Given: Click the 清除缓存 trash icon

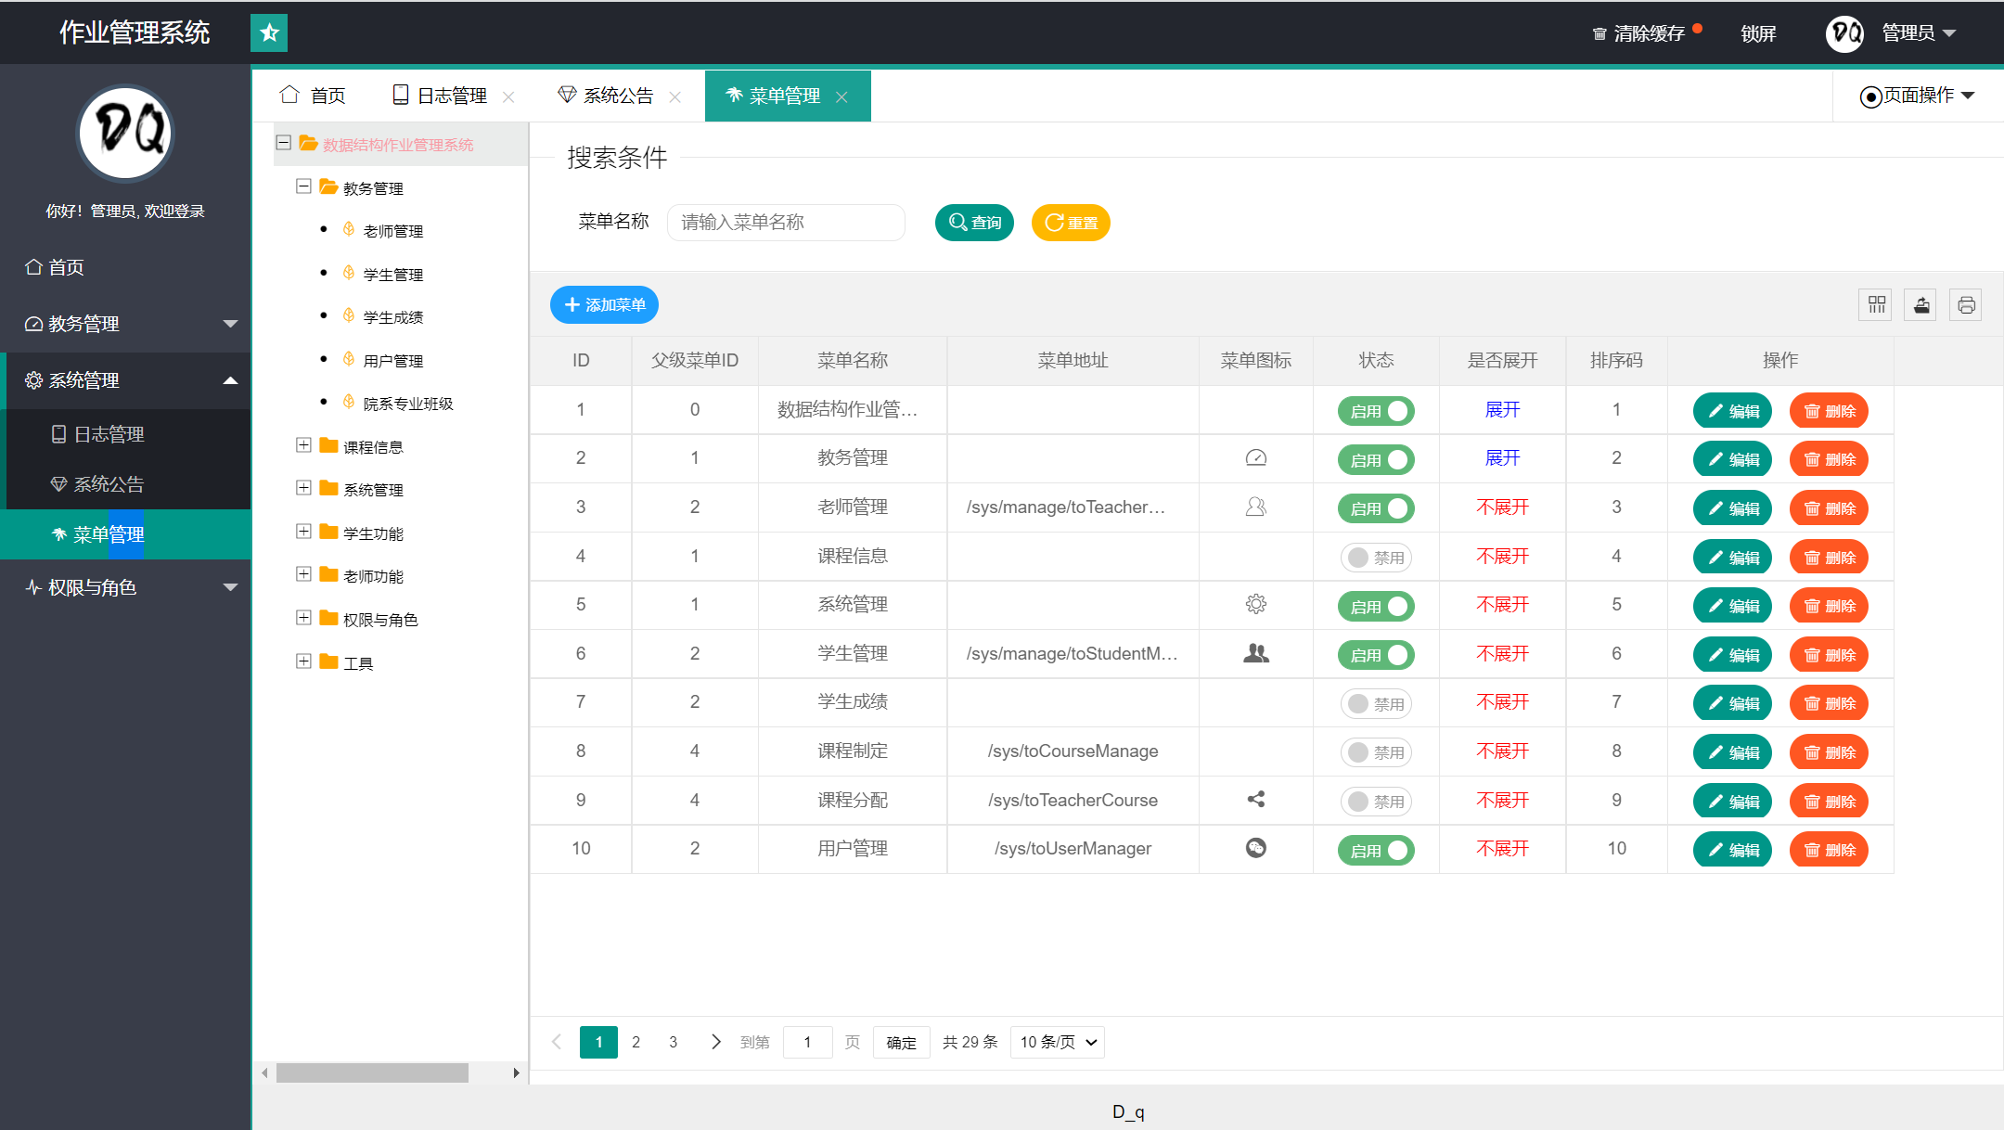Looking at the screenshot, I should pos(1599,34).
